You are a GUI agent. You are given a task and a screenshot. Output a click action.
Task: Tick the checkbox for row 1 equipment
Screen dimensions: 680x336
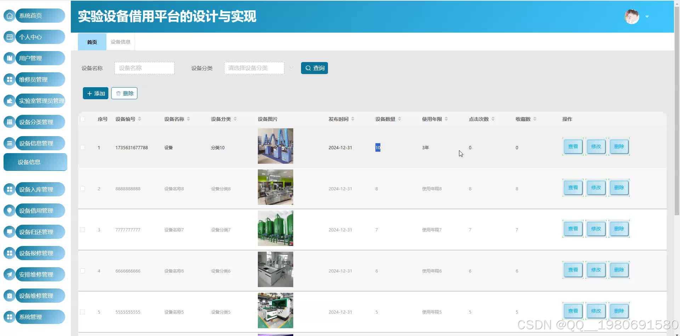[83, 147]
